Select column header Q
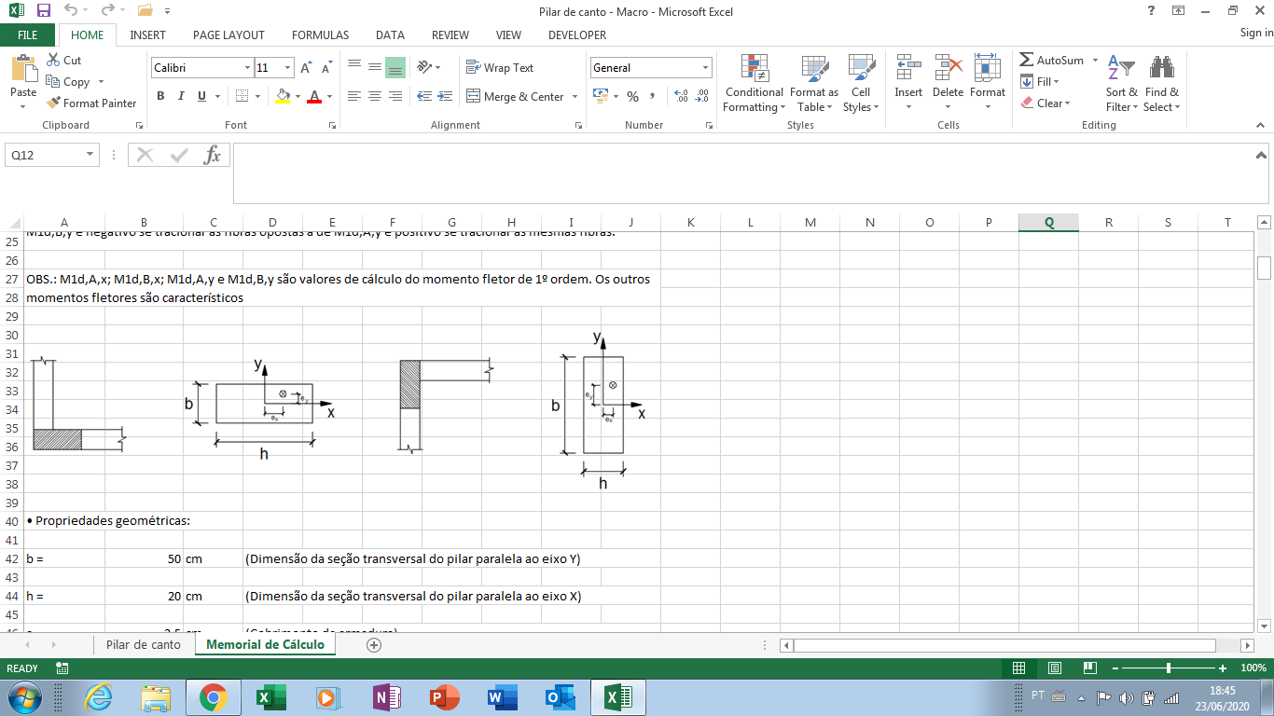Viewport: 1274px width, 716px height. point(1048,222)
